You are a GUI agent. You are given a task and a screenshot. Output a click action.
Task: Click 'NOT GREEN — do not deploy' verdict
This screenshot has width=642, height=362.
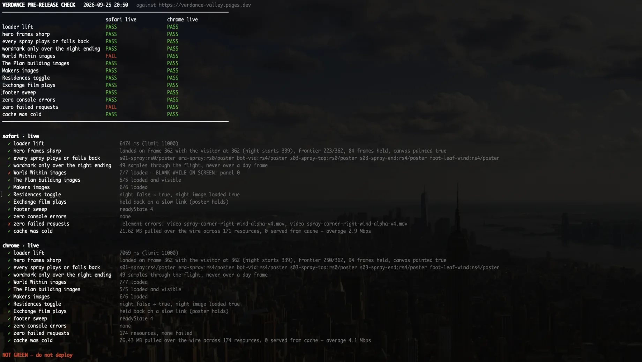click(x=37, y=355)
